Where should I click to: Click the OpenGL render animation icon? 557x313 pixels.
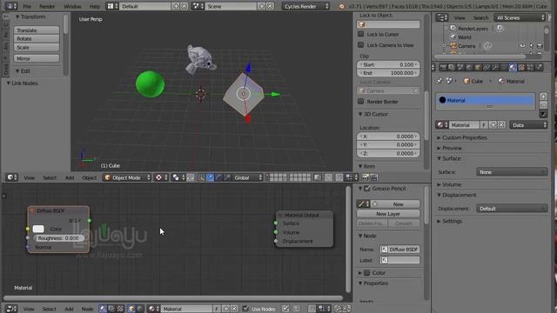373,177
